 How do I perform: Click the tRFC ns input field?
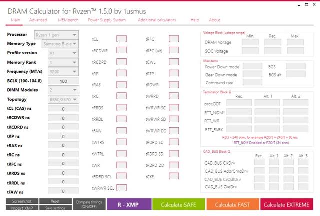coord(63,163)
